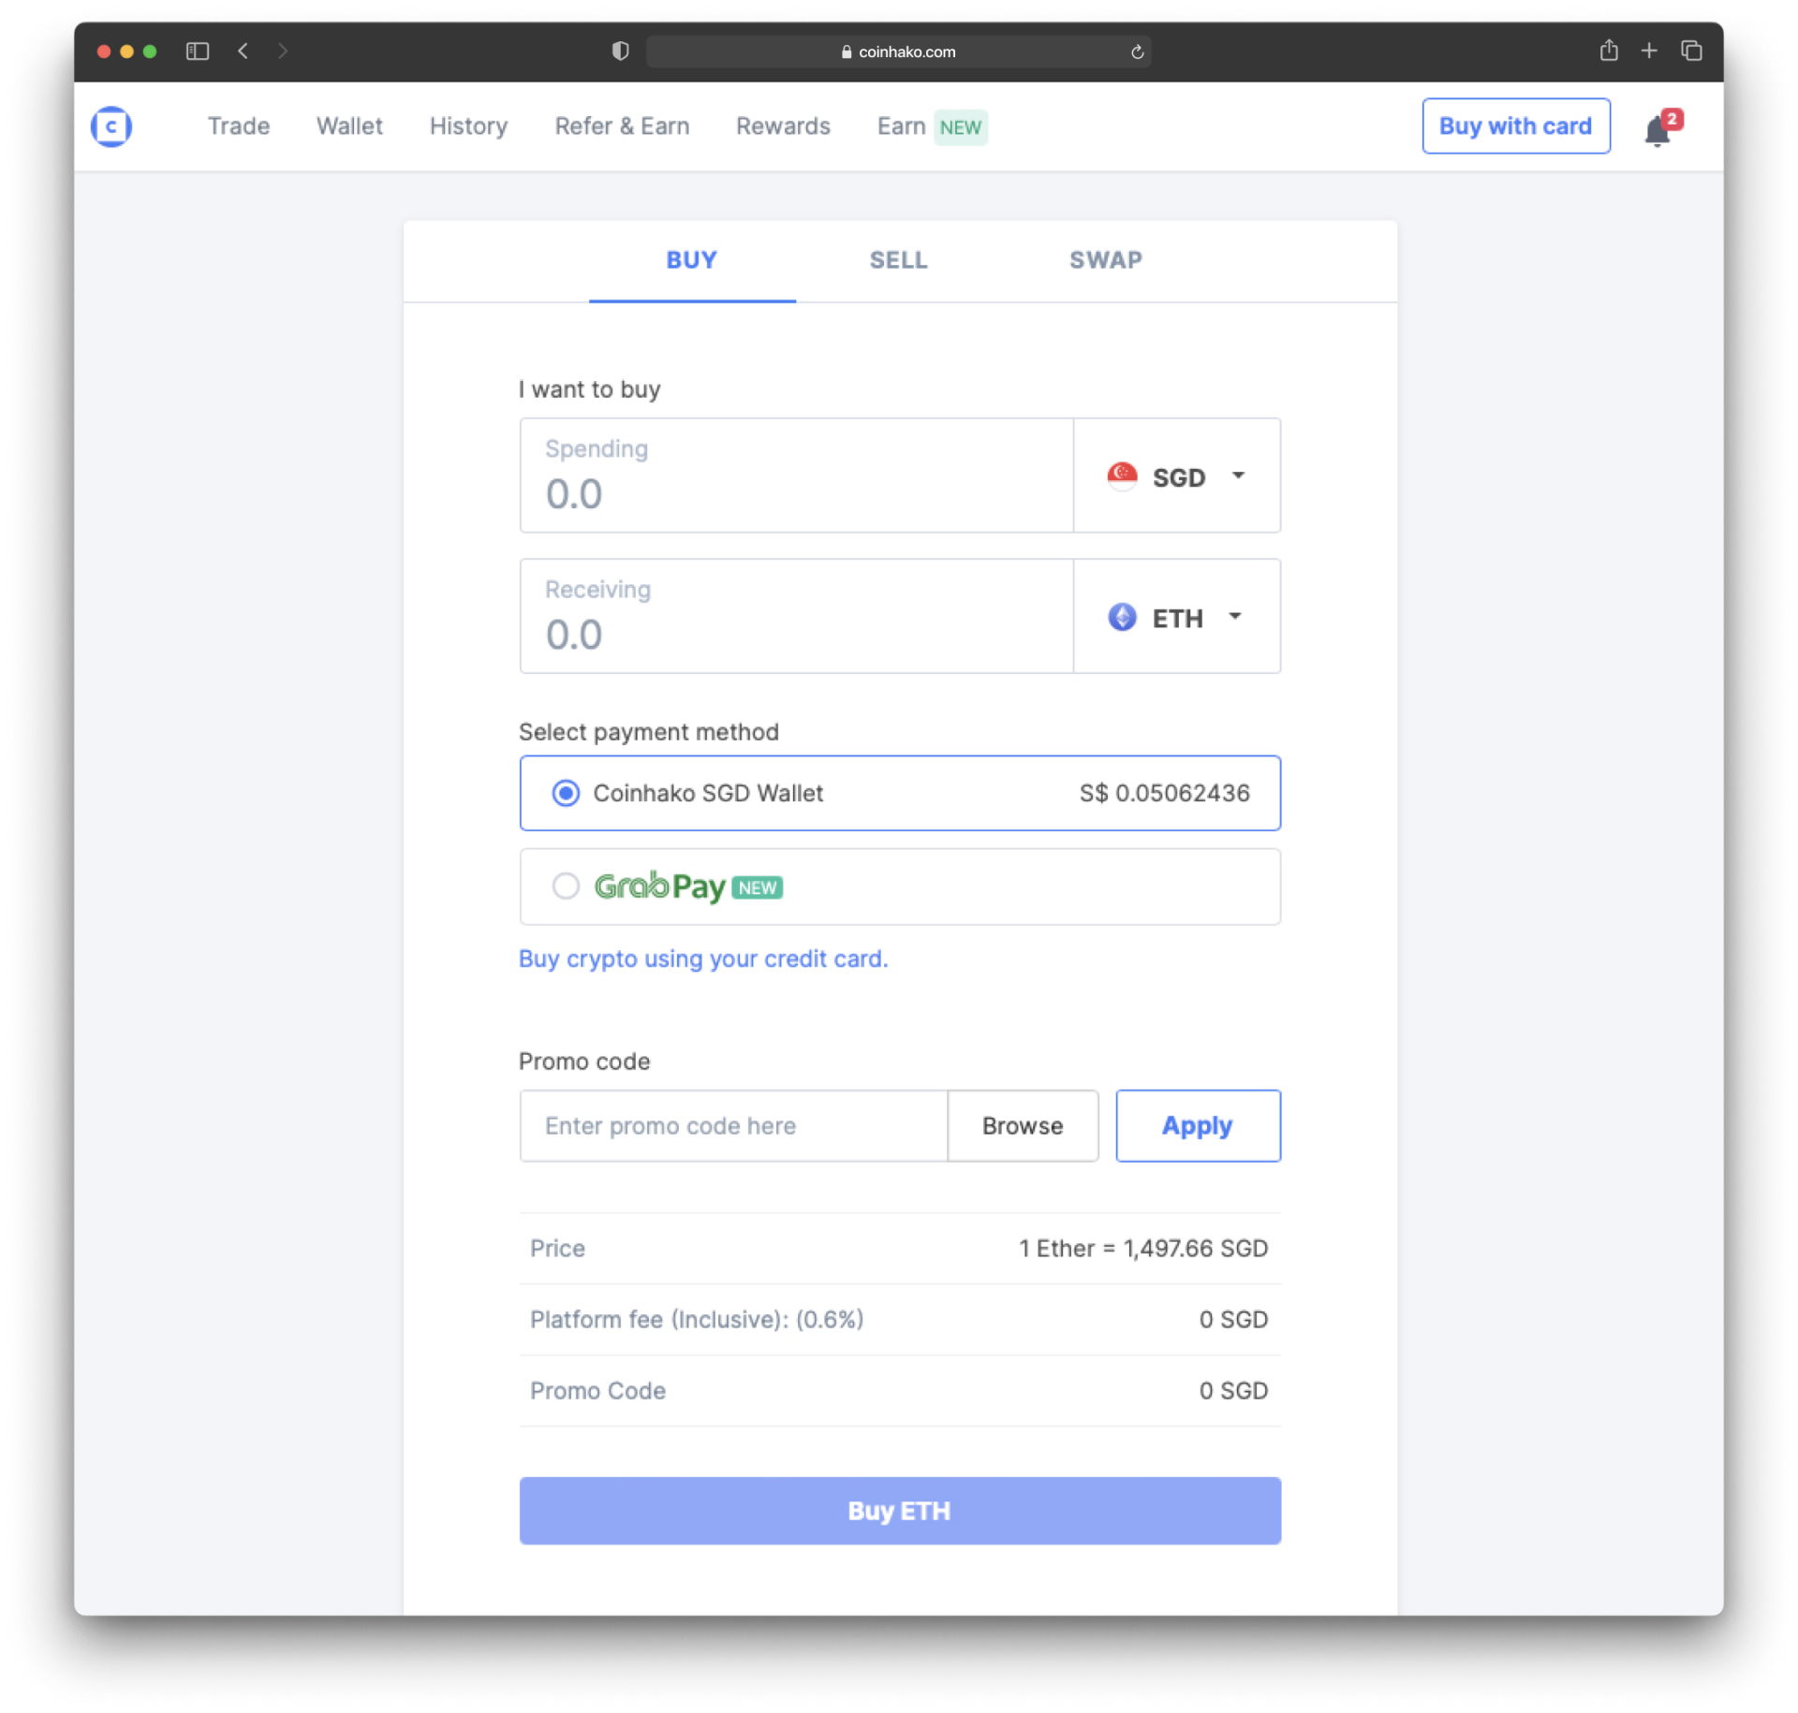This screenshot has height=1713, width=1798.
Task: Click the privacy shield icon
Action: [620, 51]
